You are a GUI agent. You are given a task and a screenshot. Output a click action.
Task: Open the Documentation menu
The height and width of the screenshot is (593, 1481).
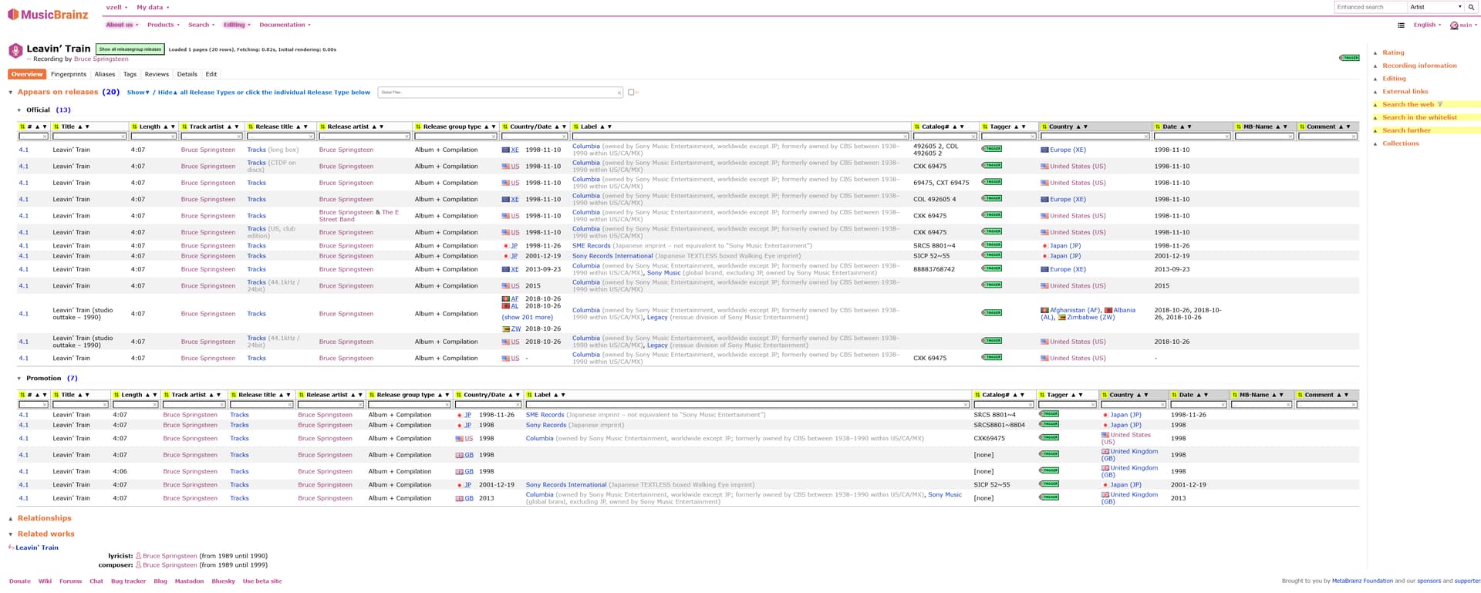[x=285, y=25]
